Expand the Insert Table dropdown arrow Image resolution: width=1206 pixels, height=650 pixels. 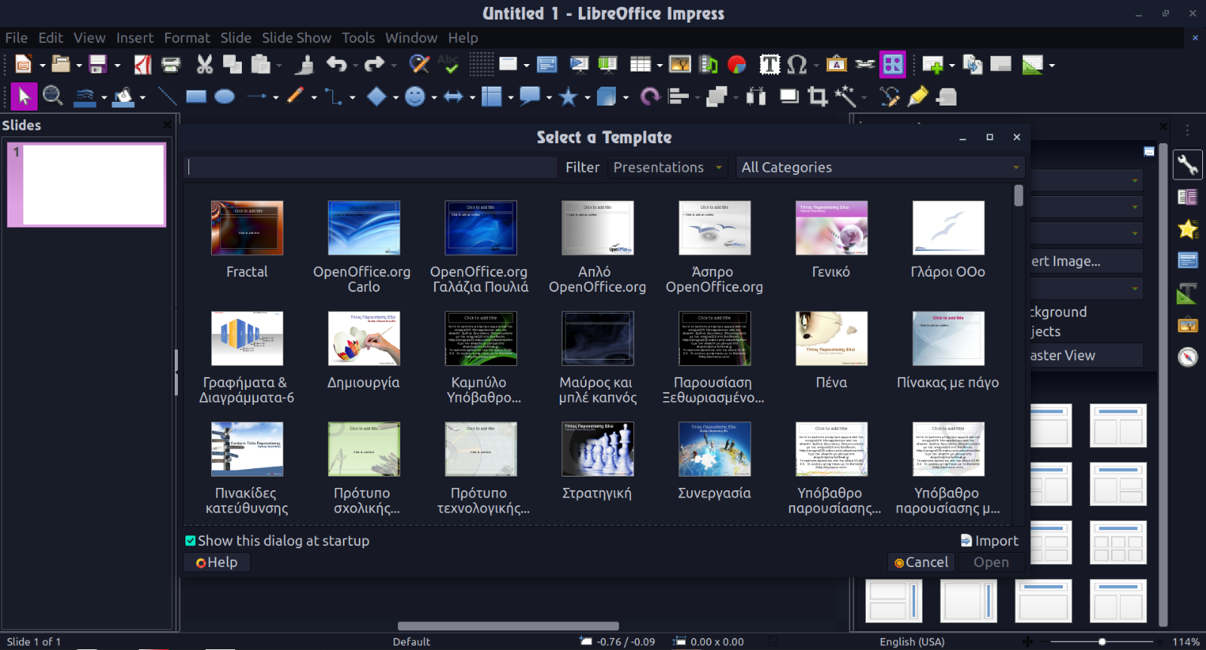(x=660, y=66)
